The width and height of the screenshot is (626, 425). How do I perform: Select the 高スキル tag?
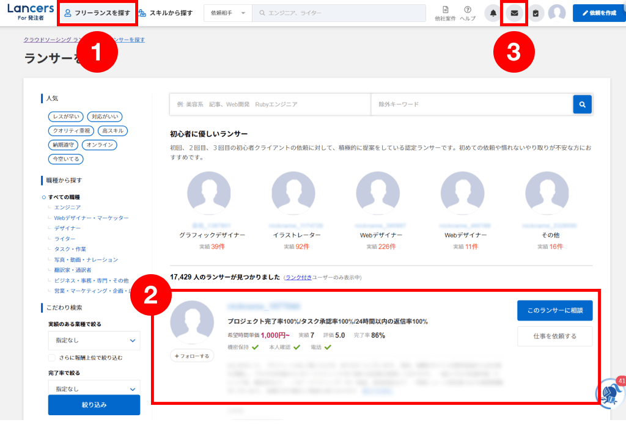112,131
